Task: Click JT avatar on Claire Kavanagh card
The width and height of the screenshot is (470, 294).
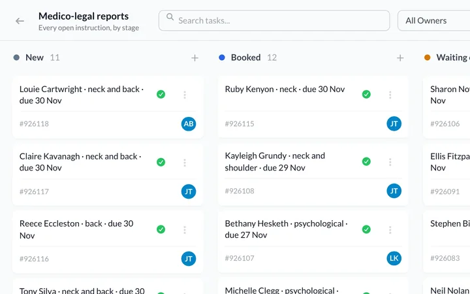Action: tap(189, 191)
